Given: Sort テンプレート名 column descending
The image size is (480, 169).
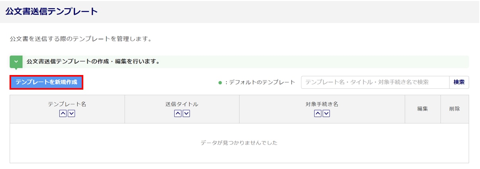Looking at the screenshot, I should (71, 114).
